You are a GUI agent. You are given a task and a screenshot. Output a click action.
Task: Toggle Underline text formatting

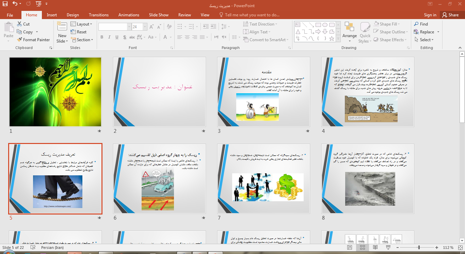click(117, 37)
